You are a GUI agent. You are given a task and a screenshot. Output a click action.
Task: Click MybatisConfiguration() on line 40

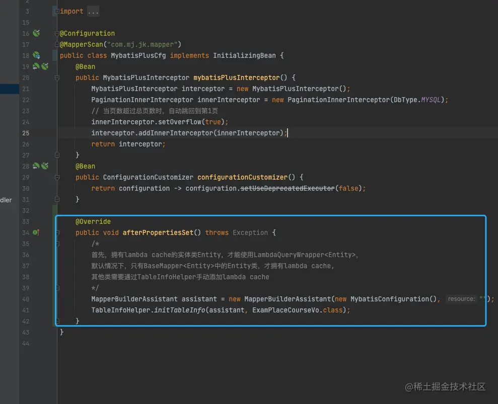[393, 299]
